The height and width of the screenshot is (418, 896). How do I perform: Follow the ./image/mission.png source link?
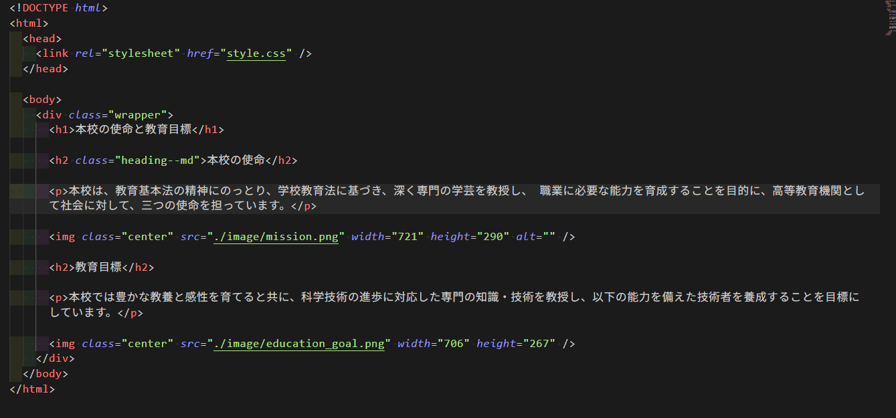[276, 237]
